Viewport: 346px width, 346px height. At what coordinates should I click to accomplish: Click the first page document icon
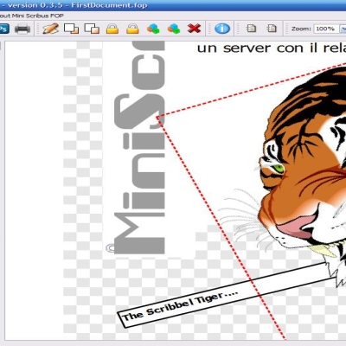pos(251,29)
